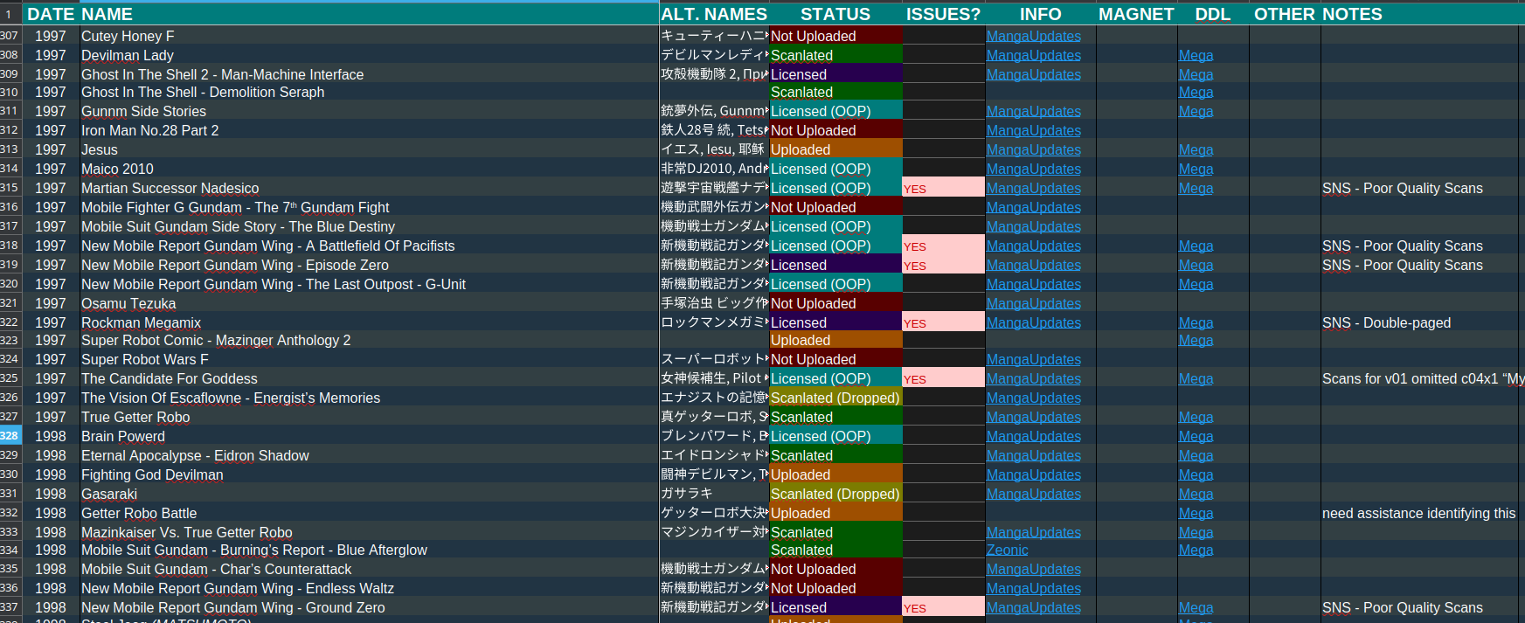
Task: Select YES issues cell for Gundam Wing Ground Zero
Action: coord(943,607)
